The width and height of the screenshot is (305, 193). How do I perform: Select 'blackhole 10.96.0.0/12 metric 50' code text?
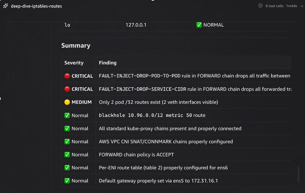(145, 115)
